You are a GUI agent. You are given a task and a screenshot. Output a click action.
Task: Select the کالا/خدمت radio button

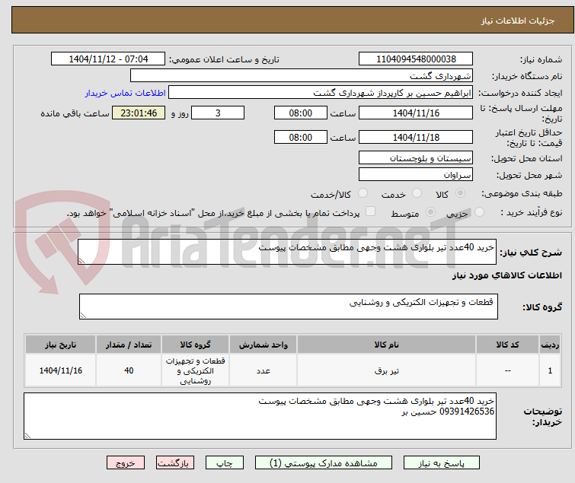[x=363, y=193]
